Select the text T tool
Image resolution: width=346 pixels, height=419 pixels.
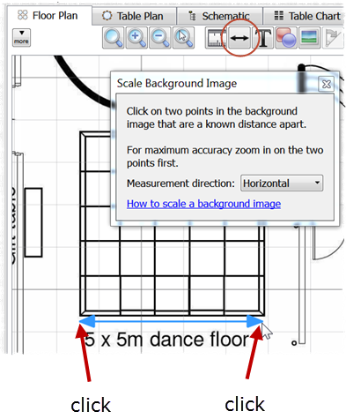[x=263, y=38]
